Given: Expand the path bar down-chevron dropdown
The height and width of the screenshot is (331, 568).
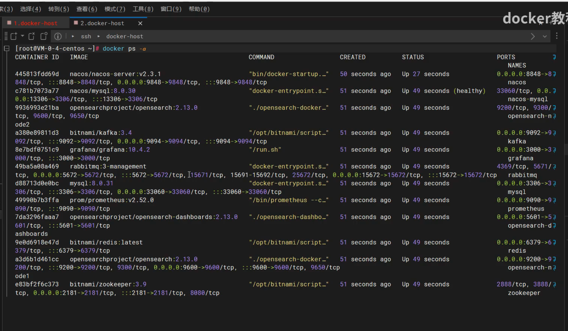Looking at the screenshot, I should tap(545, 36).
